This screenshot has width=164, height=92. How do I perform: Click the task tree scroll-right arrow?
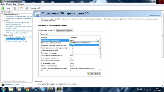coord(31,81)
